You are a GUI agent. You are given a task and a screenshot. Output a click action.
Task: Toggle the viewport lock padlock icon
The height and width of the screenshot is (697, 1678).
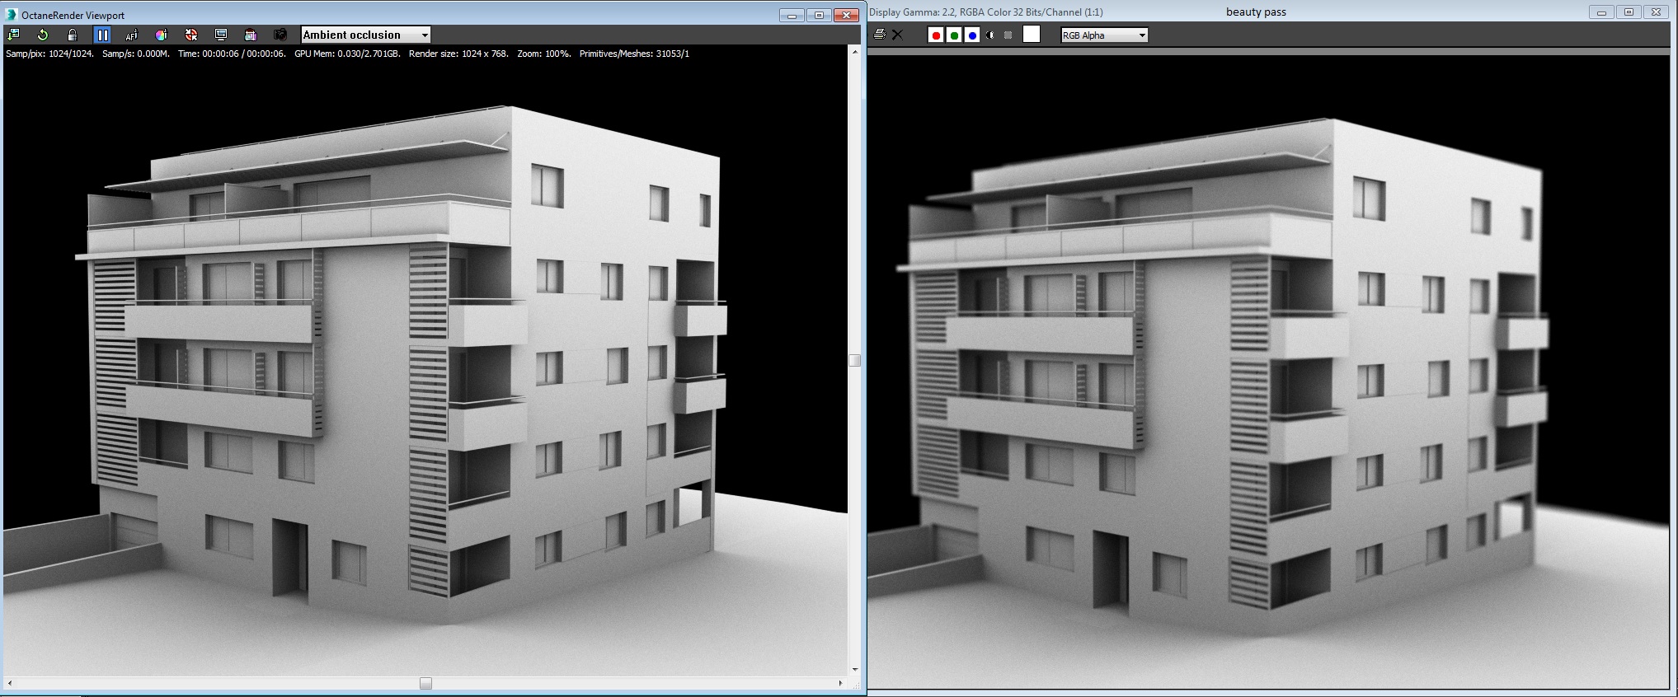(73, 35)
